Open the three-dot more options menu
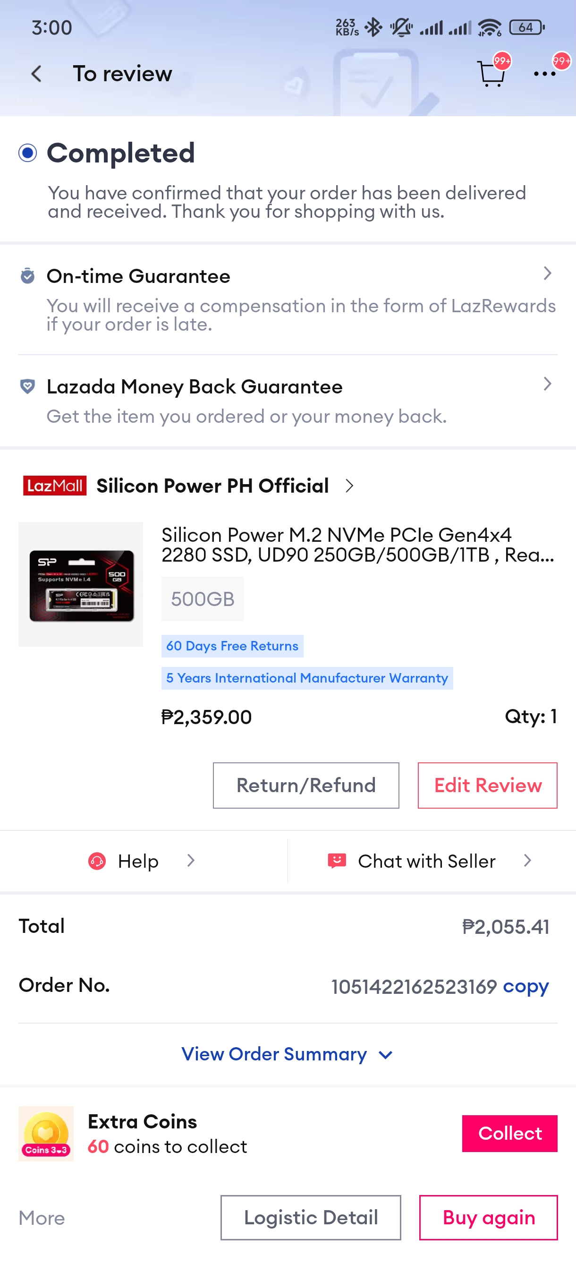Viewport: 576px width, 1281px height. click(544, 74)
